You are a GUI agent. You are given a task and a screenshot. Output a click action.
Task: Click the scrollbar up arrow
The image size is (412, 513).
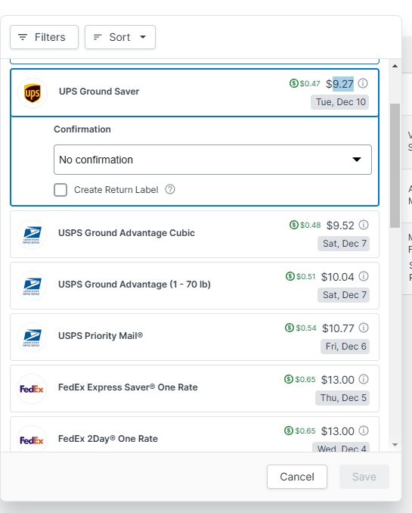(395, 66)
